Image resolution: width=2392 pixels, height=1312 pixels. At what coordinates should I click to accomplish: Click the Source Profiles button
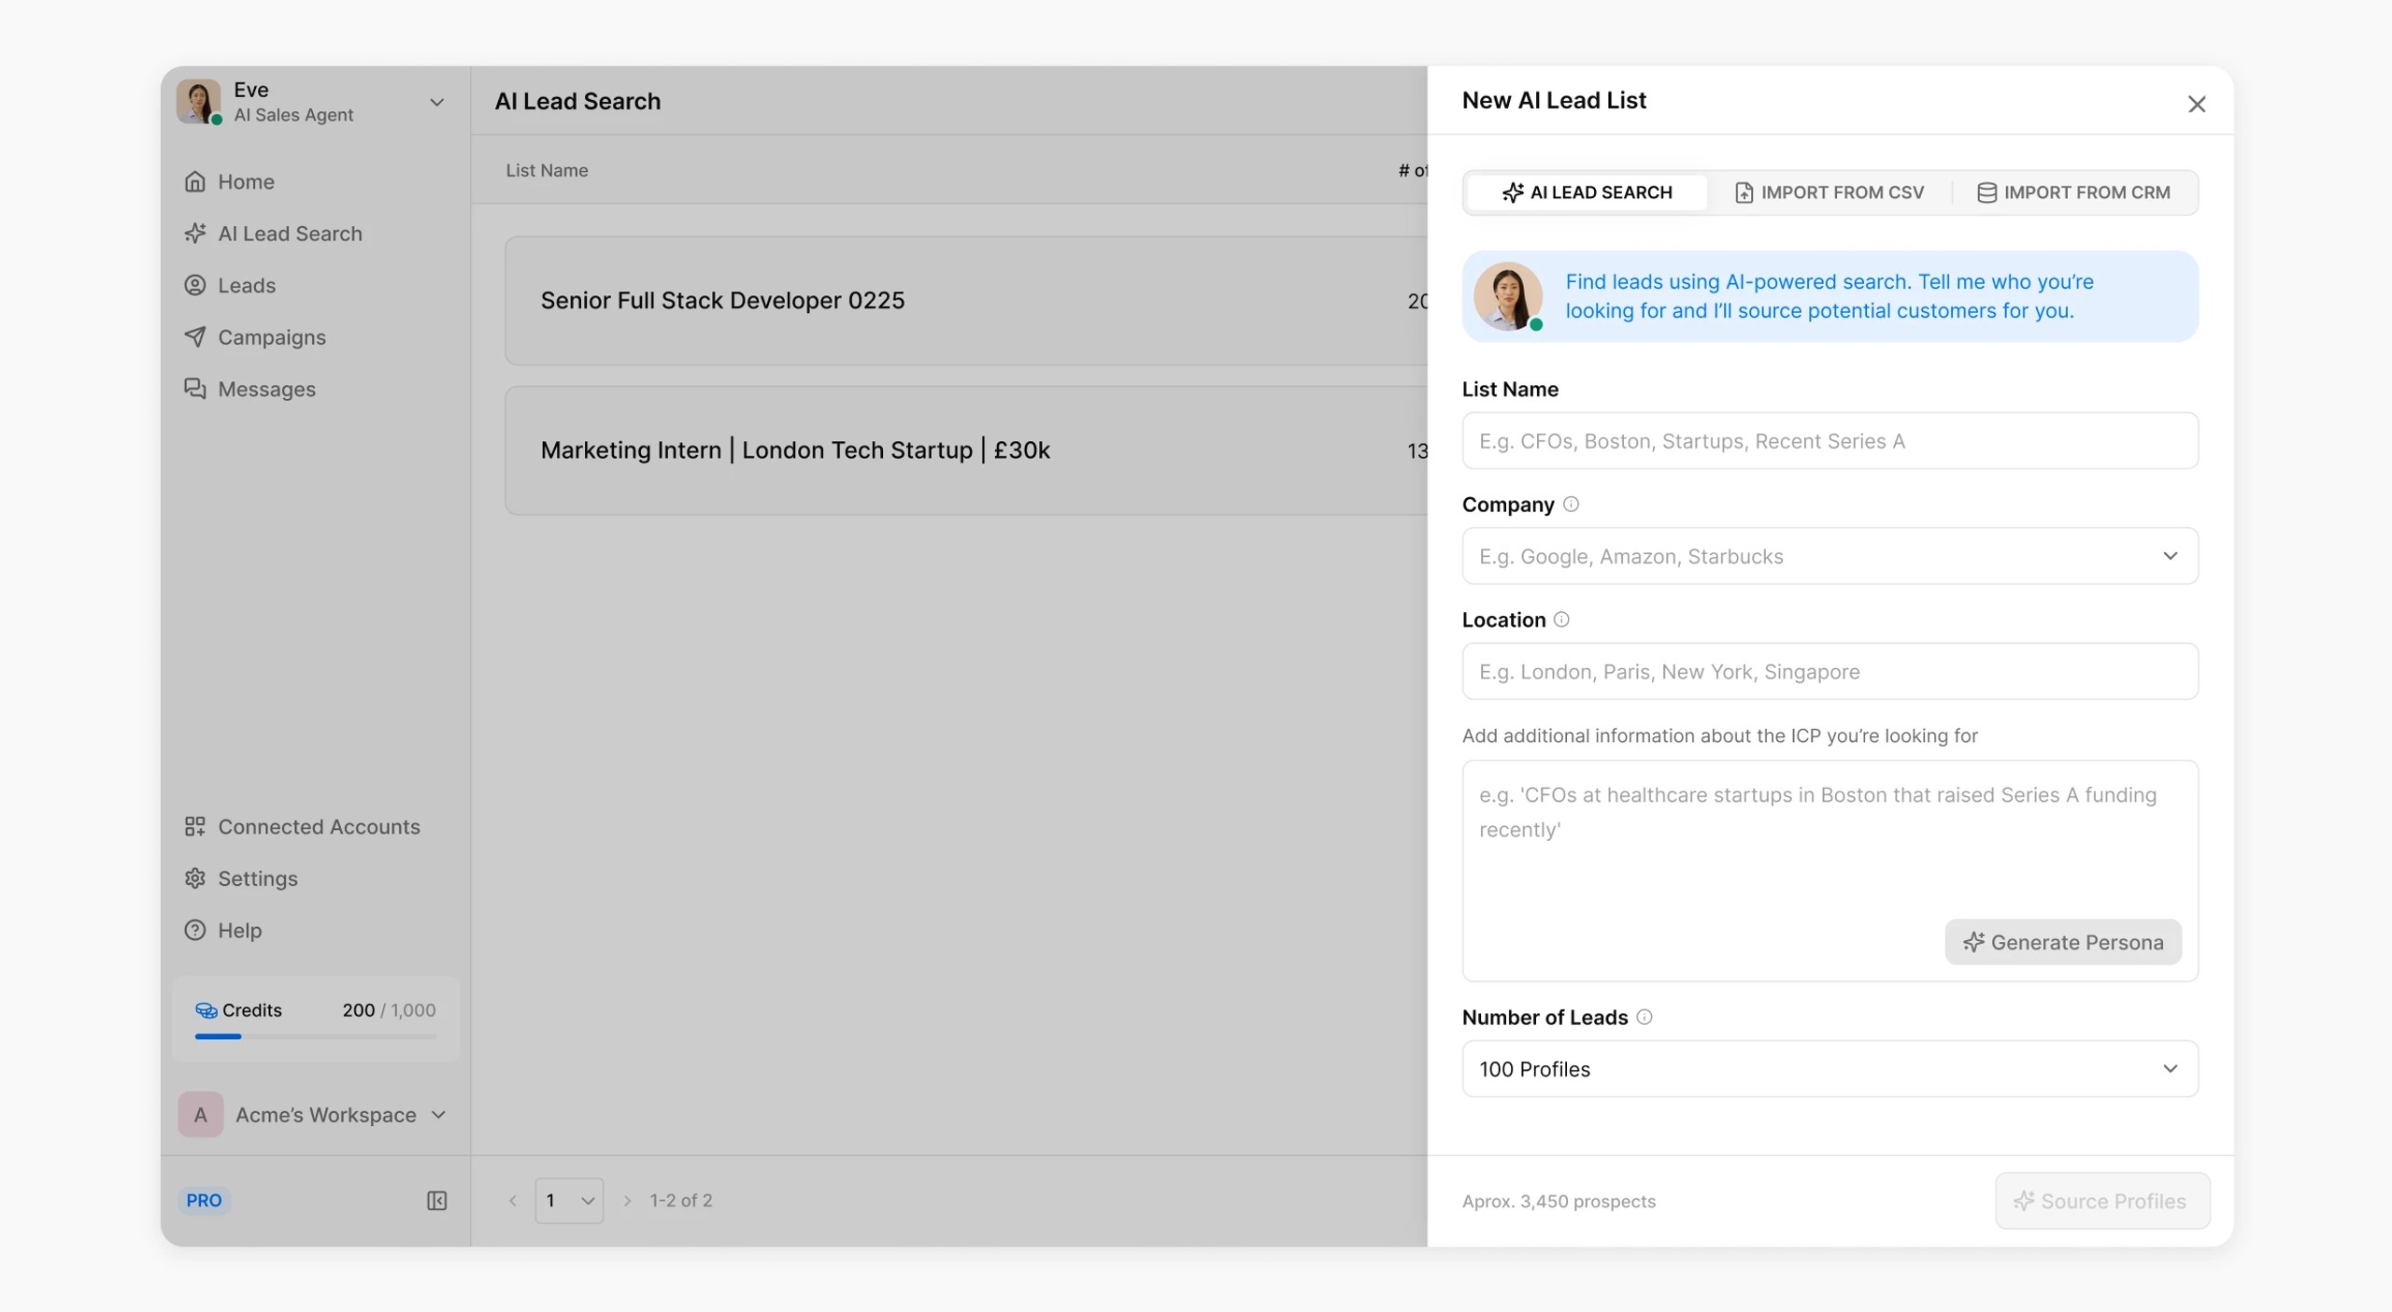coord(2102,1201)
